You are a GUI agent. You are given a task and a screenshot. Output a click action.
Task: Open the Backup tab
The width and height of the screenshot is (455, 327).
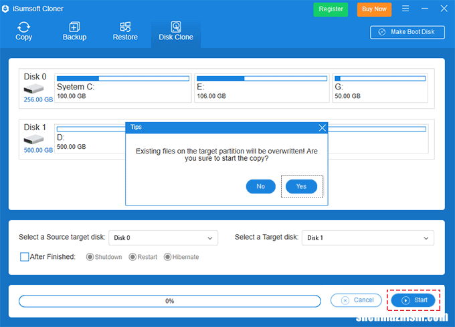click(x=74, y=31)
